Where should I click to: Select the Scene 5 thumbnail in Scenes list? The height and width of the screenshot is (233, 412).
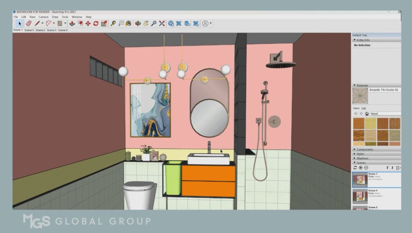(360, 197)
